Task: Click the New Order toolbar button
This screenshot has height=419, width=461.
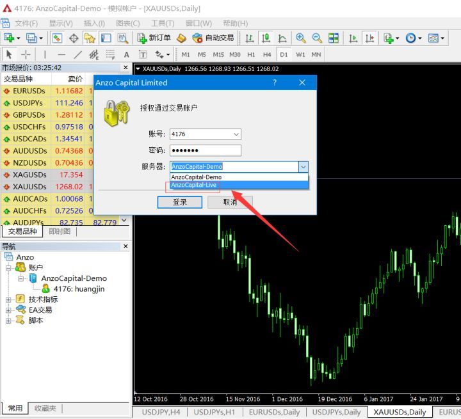Action: pyautogui.click(x=154, y=38)
